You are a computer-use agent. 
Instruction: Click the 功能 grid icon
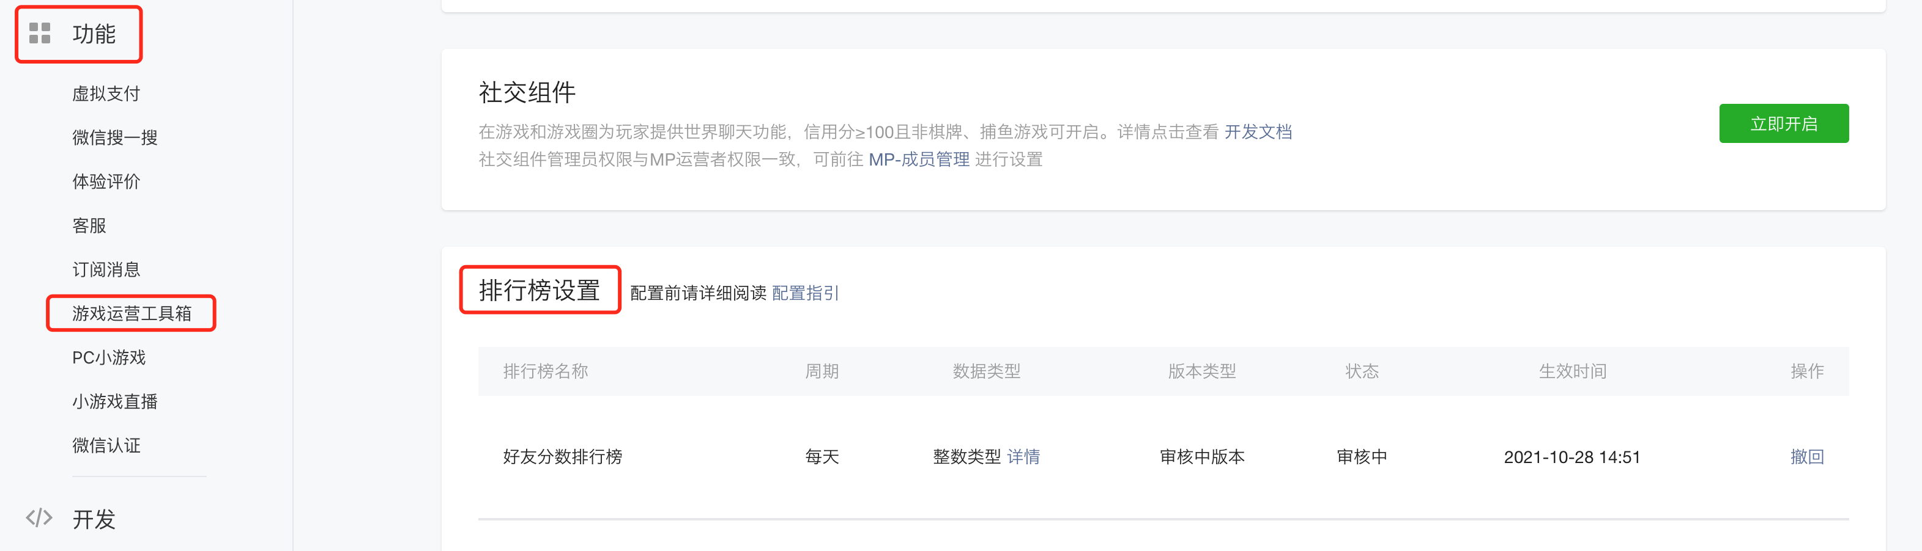[x=40, y=34]
